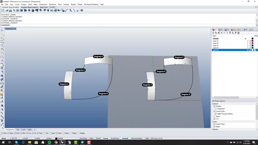Open the Transform menu
The height and width of the screenshot is (145, 258).
(x=52, y=4)
